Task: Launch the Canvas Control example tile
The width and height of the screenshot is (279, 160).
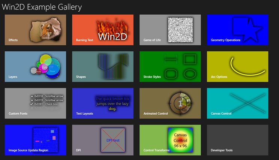Action: [237, 103]
